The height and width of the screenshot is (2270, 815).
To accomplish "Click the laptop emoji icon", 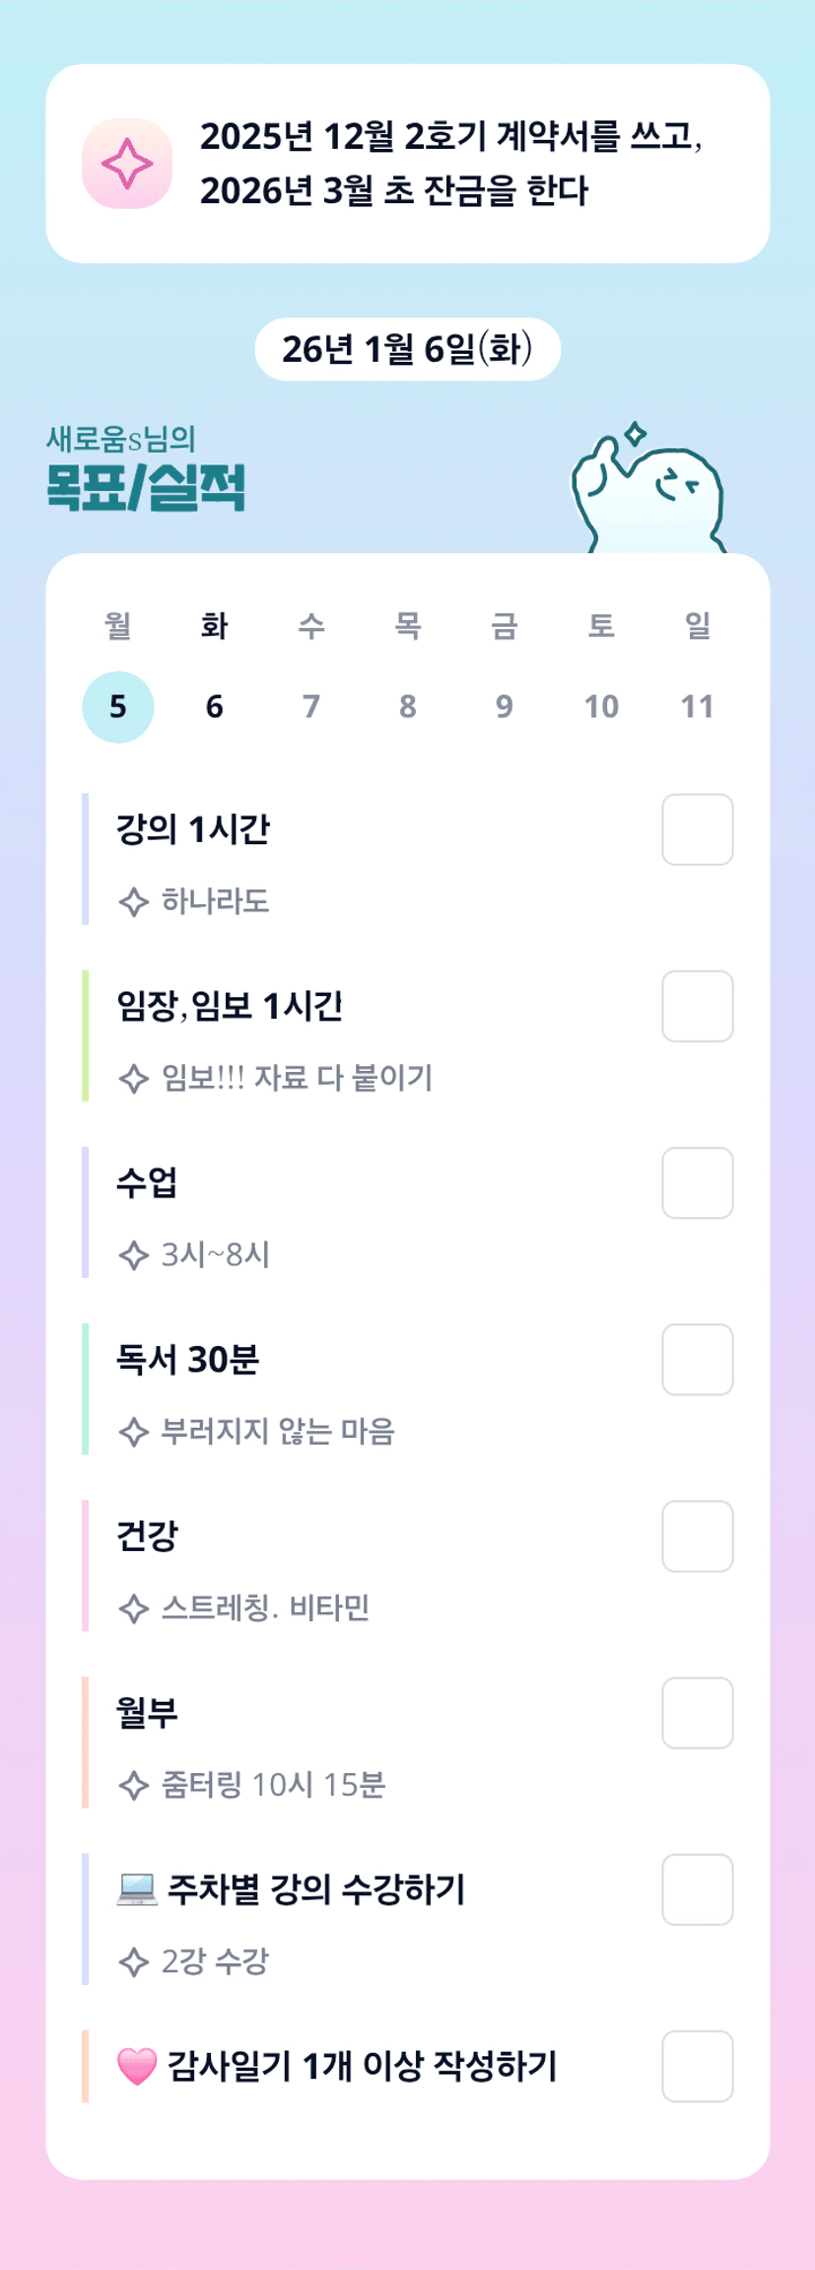I will tap(137, 1888).
